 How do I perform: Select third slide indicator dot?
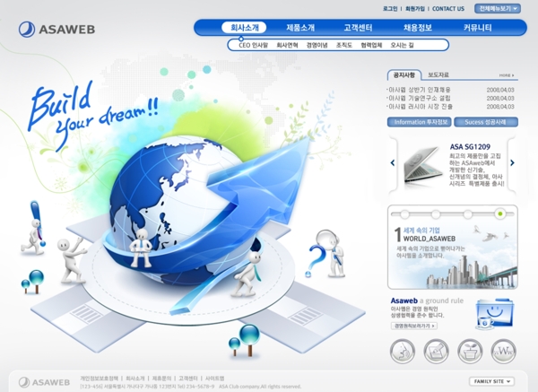[x=468, y=214]
